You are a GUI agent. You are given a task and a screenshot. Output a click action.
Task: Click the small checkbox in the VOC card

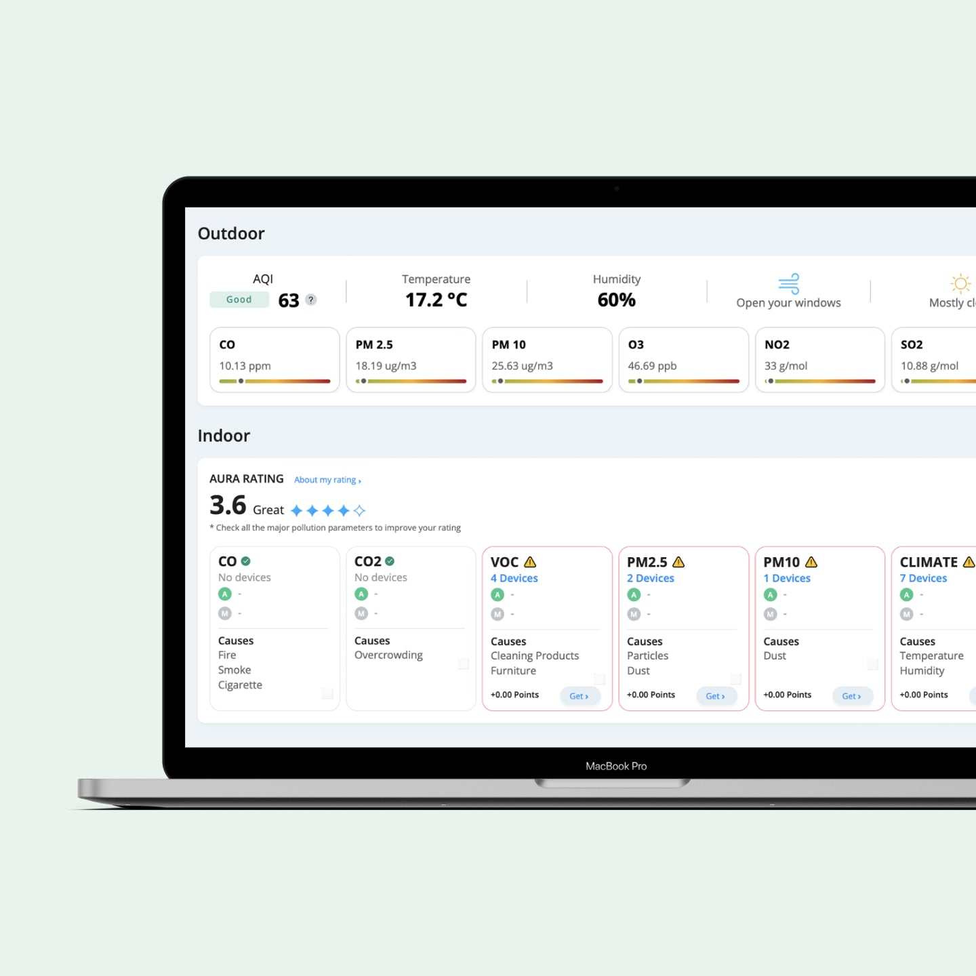pyautogui.click(x=600, y=679)
